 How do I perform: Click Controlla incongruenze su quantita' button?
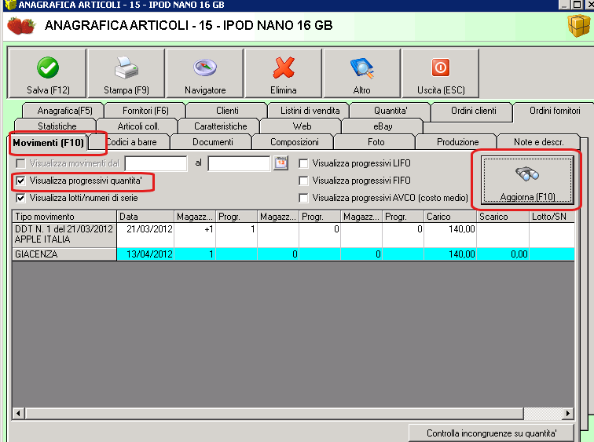pyautogui.click(x=491, y=433)
